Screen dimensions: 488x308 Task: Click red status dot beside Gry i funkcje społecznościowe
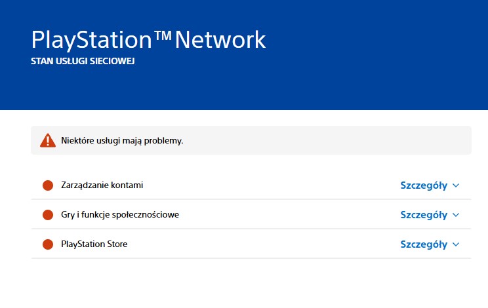[x=47, y=215]
